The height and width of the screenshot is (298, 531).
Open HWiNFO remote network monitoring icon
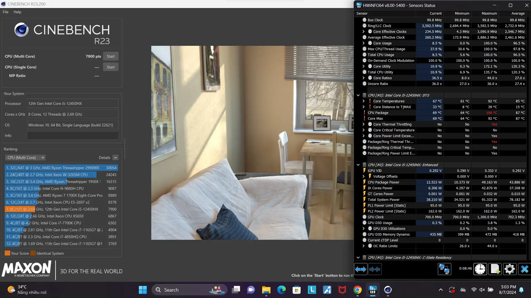coord(444,269)
